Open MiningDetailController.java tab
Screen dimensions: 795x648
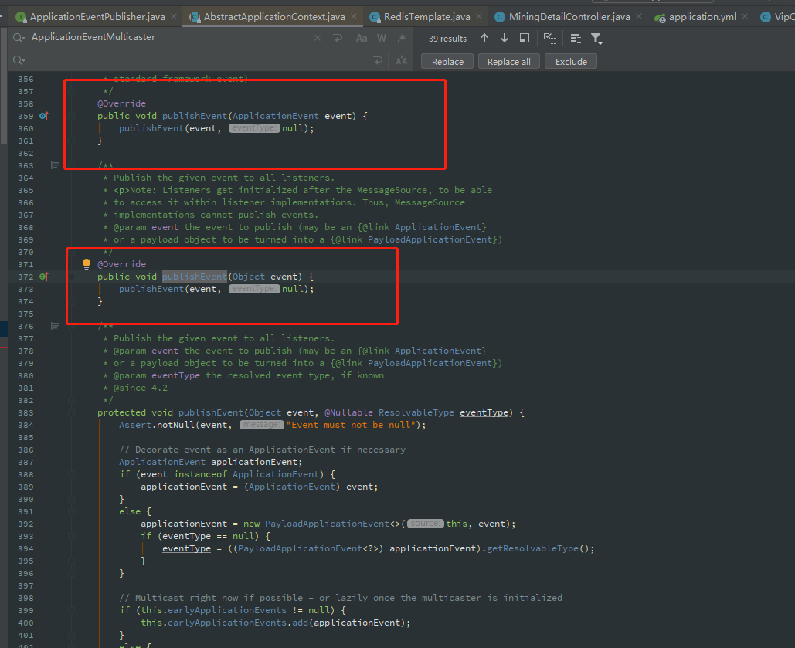(569, 17)
